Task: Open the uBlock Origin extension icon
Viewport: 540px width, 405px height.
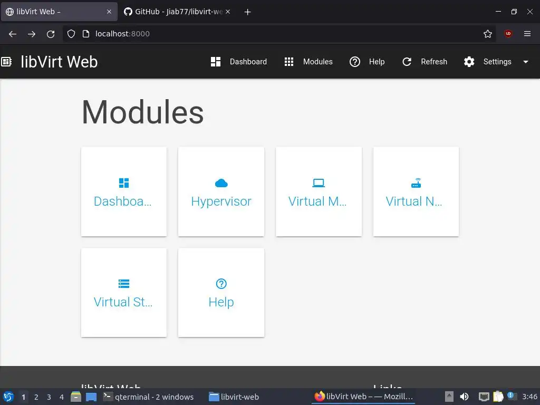Action: click(x=508, y=33)
